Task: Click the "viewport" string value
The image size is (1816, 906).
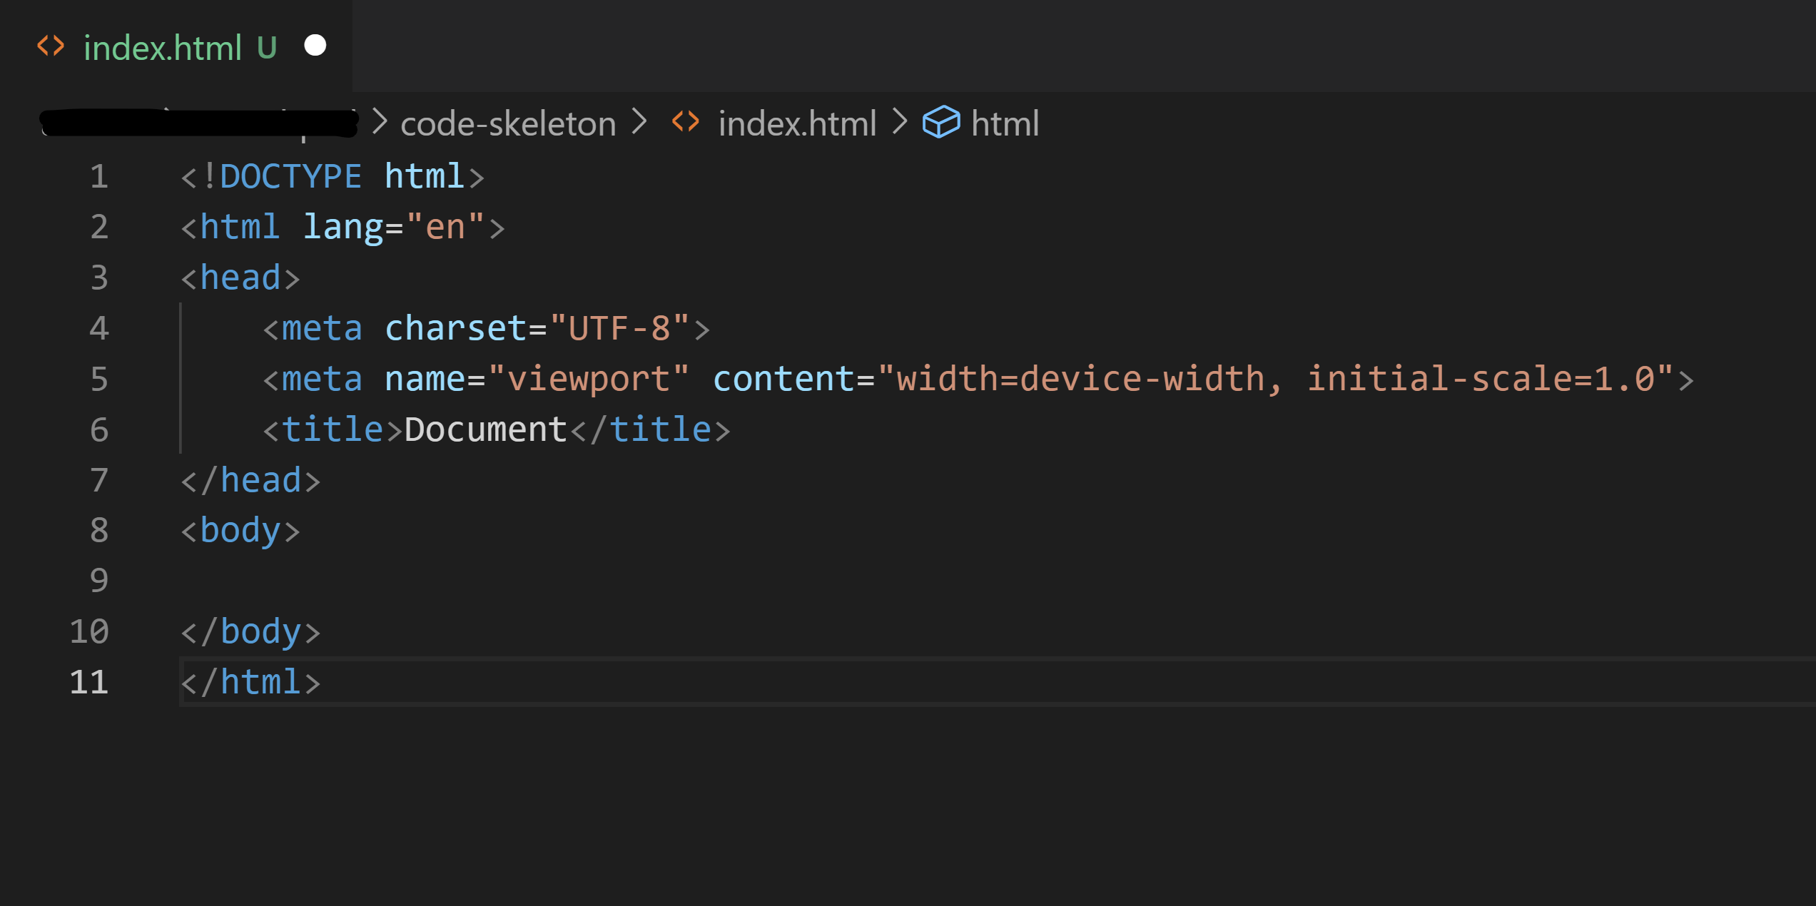Action: click(x=589, y=380)
